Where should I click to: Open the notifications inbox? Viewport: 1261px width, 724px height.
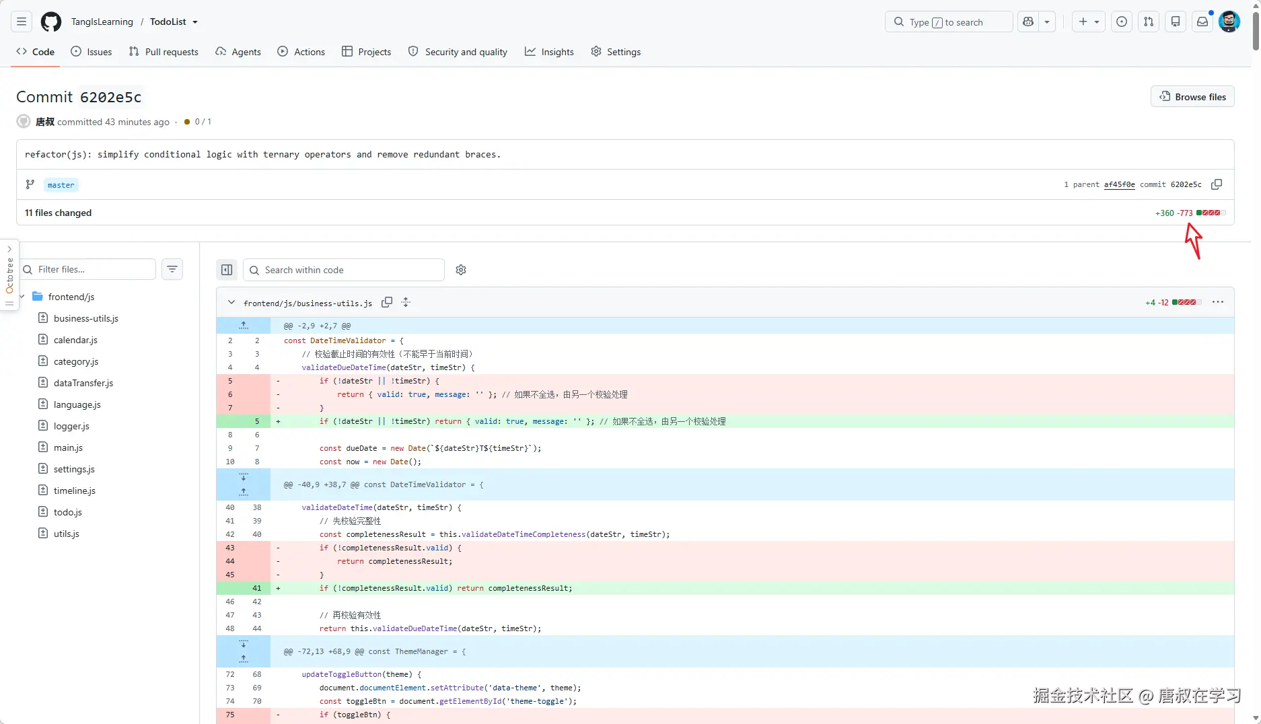pyautogui.click(x=1202, y=22)
